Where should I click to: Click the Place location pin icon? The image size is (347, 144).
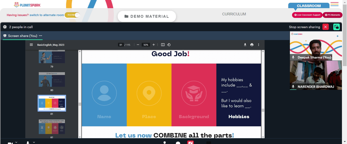149,93
